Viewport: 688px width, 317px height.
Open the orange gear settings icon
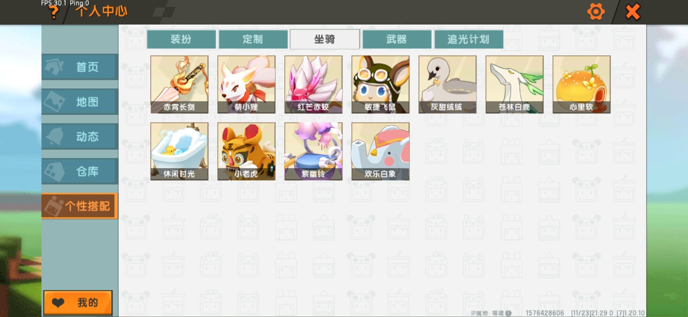click(596, 12)
